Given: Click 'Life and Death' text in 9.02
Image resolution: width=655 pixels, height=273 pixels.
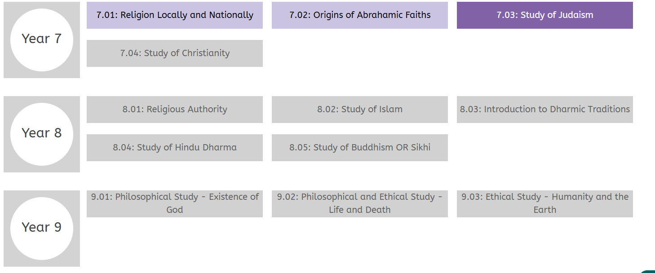Looking at the screenshot, I should point(360,210).
